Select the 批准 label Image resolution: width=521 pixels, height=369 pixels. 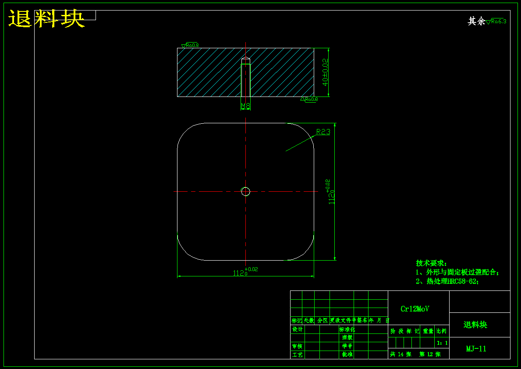[x=347, y=355]
